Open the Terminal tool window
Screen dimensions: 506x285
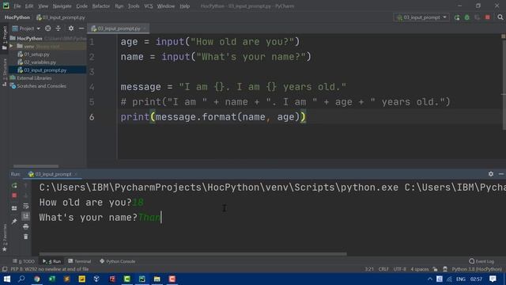(79, 261)
